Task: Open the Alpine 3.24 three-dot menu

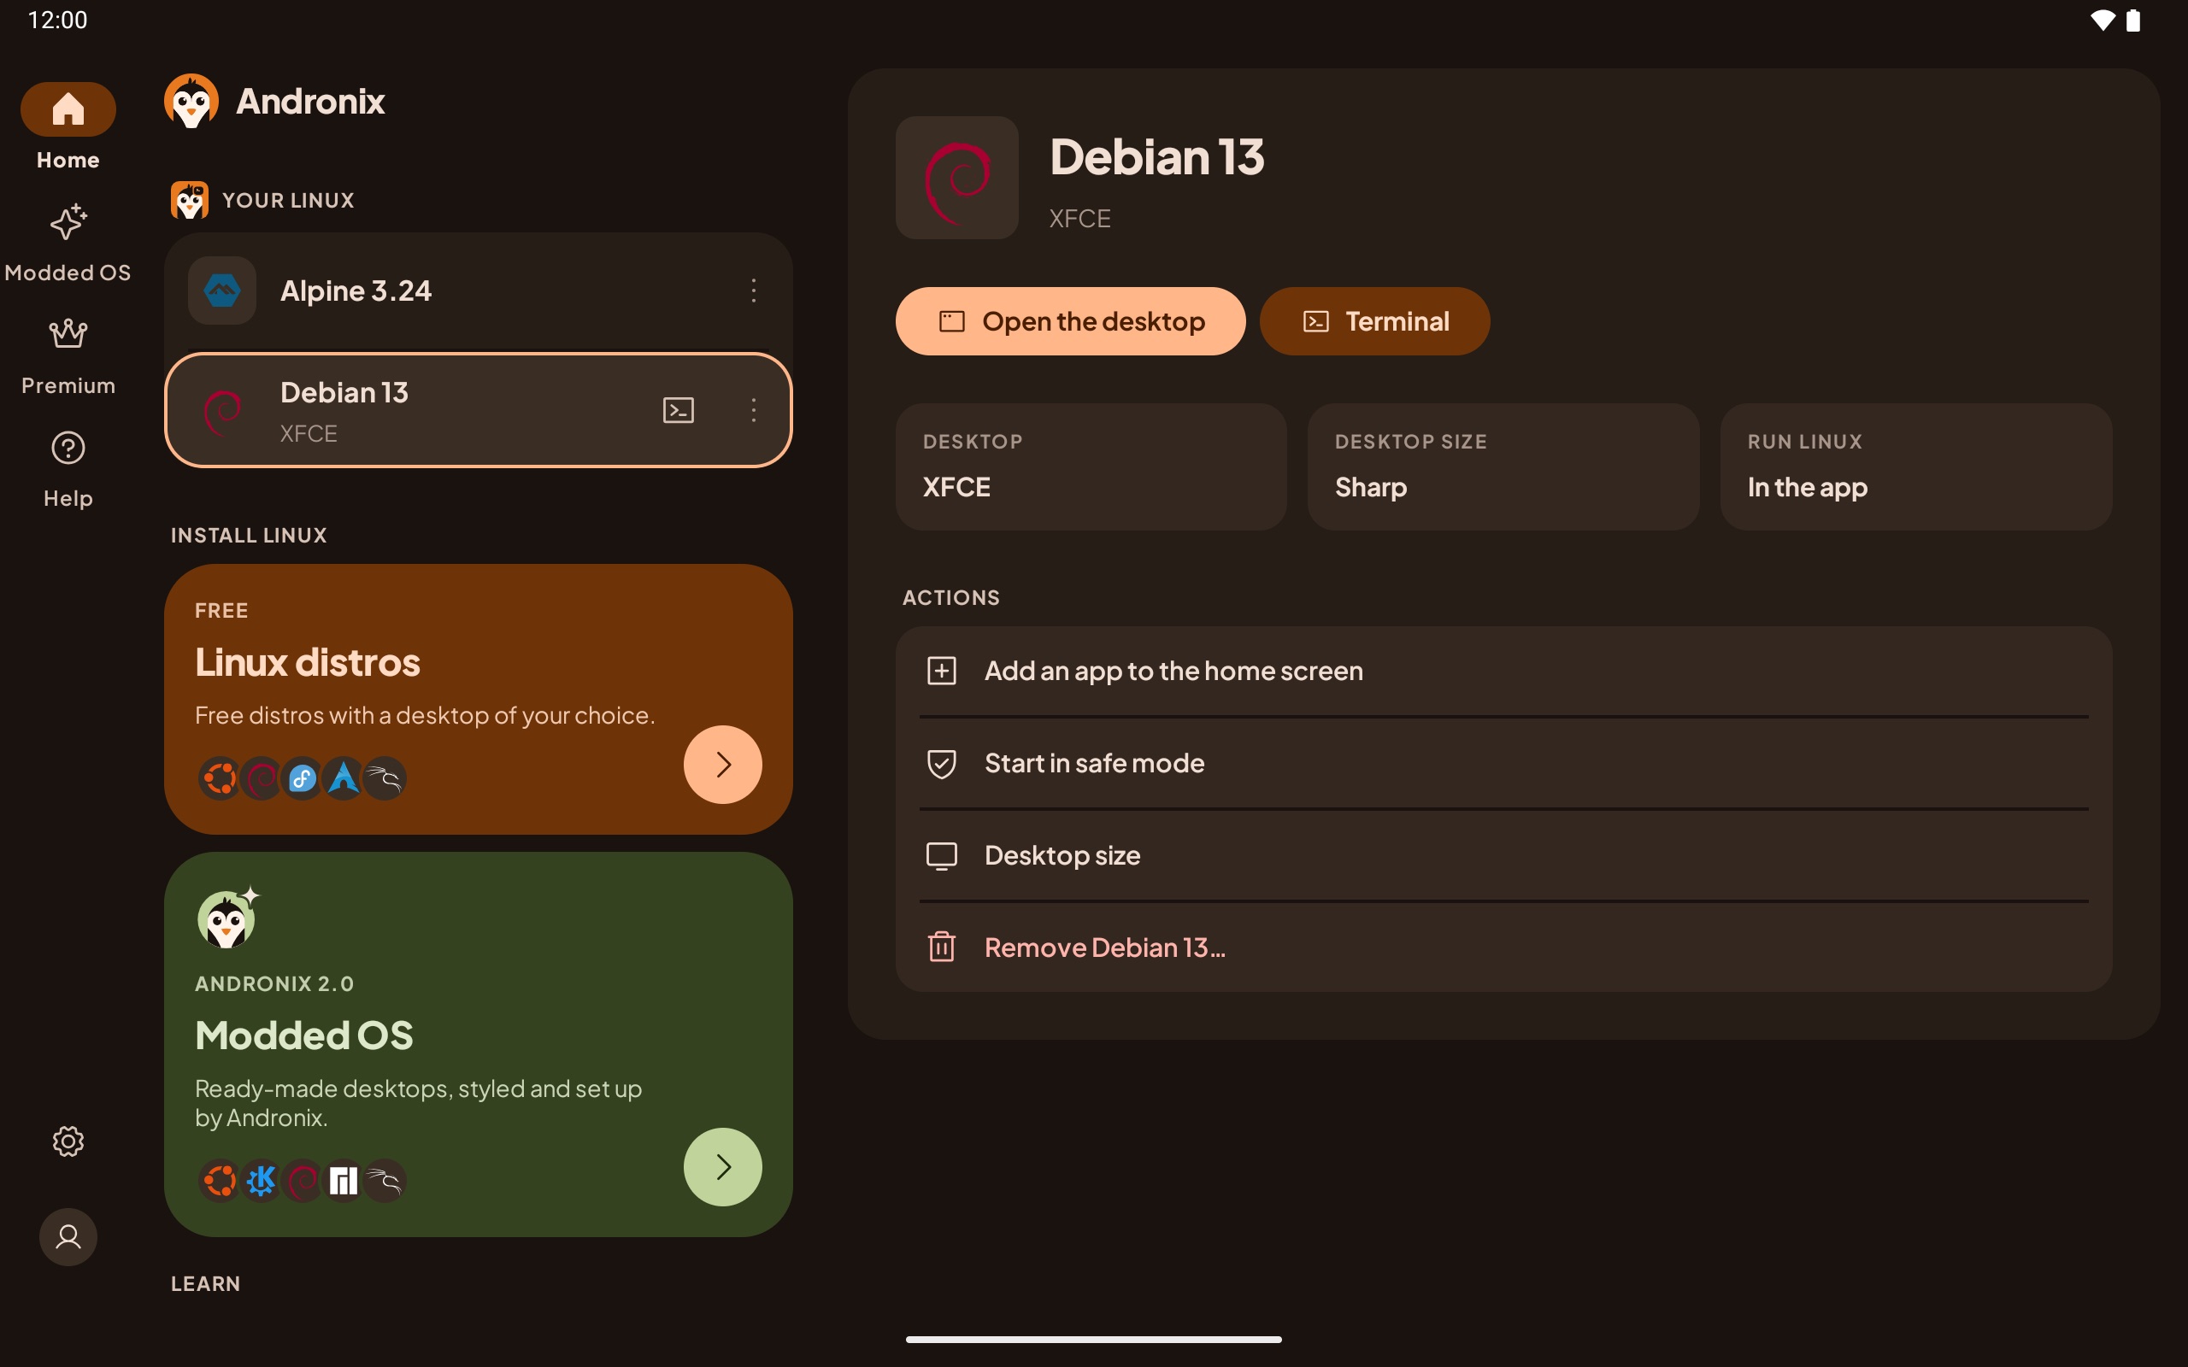Action: (753, 290)
